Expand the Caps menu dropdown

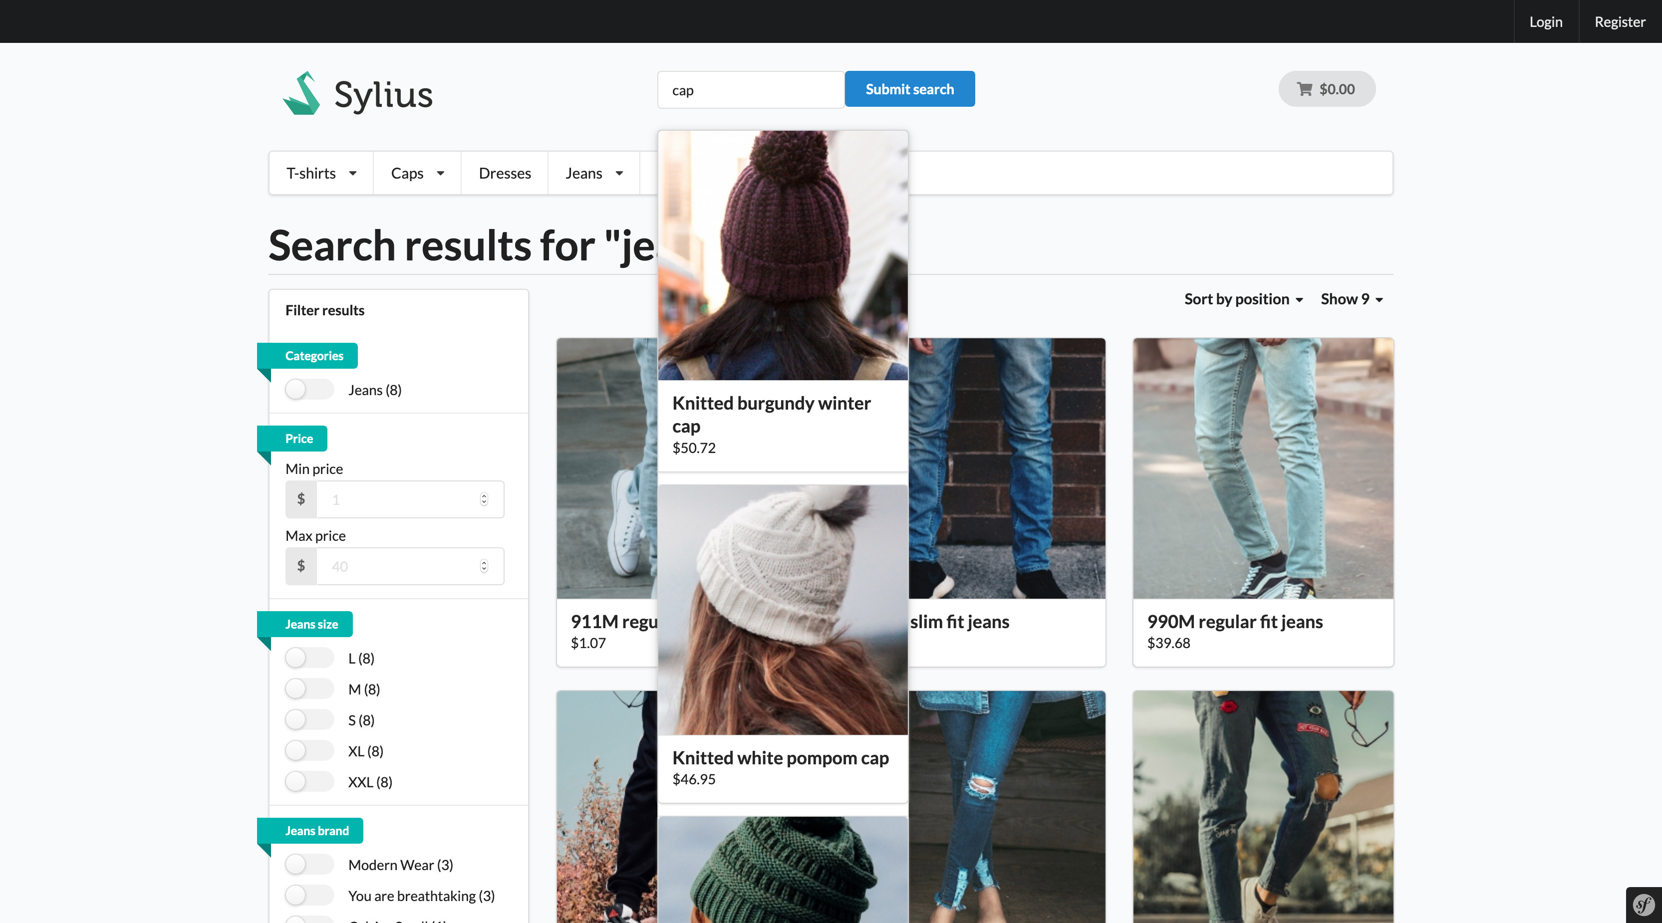417,173
